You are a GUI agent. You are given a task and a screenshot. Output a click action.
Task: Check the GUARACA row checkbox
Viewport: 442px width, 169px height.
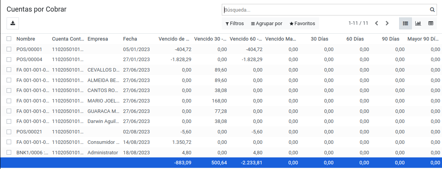tap(9, 111)
